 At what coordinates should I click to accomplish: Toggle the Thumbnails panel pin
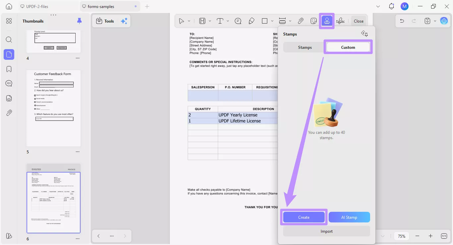79,21
